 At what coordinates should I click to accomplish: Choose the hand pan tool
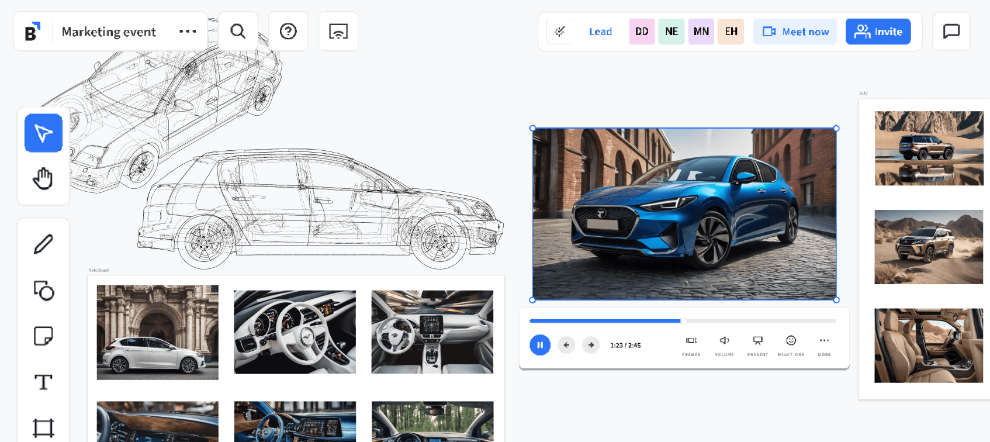click(x=43, y=178)
